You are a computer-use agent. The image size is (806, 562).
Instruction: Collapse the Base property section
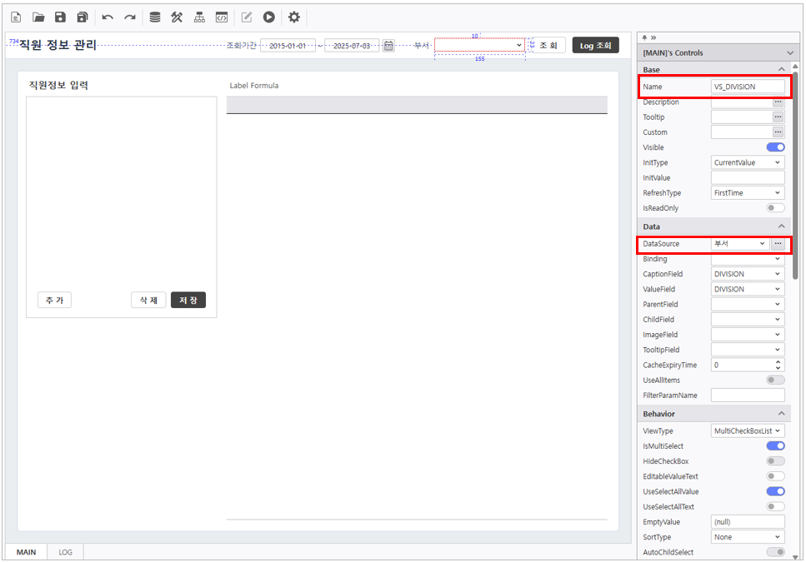coord(781,70)
